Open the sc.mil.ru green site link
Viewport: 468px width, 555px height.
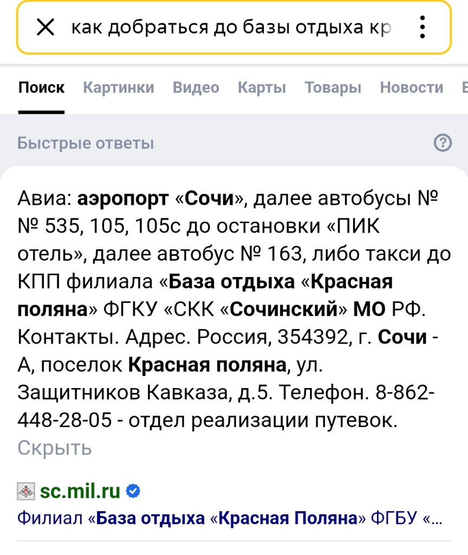point(80,492)
